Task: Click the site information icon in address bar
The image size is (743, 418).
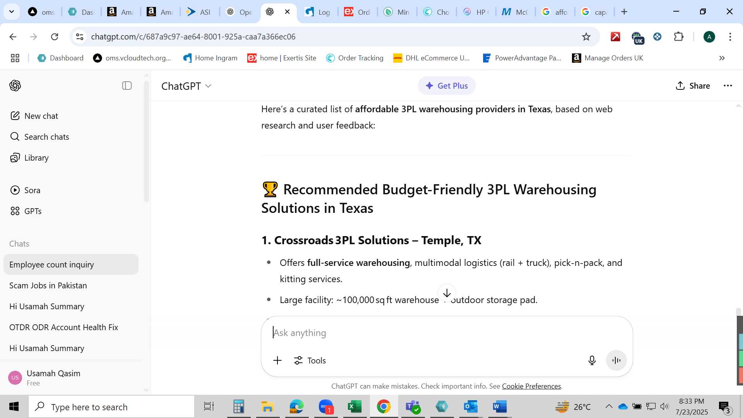Action: (80, 37)
